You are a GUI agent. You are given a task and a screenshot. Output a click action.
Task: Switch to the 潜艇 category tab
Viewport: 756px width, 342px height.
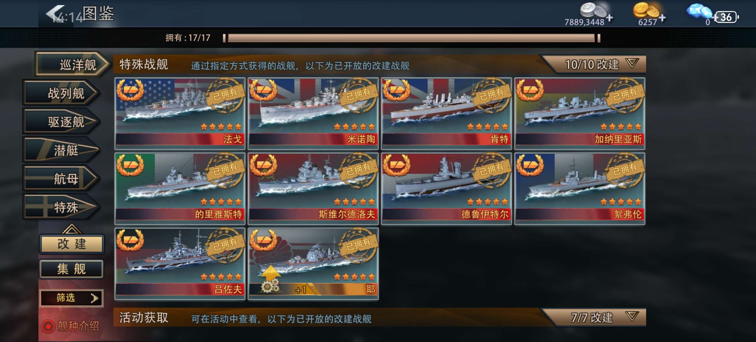tap(61, 150)
